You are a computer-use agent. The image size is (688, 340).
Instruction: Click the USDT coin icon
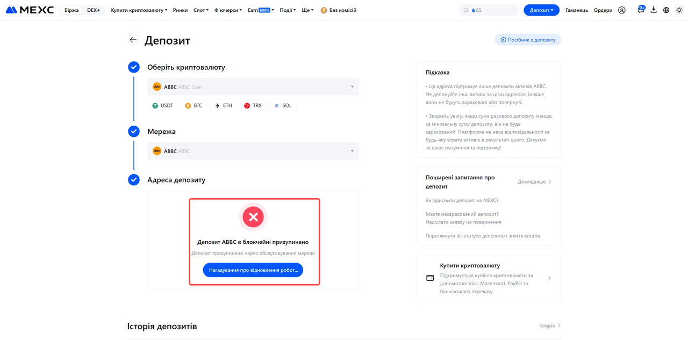(x=155, y=106)
